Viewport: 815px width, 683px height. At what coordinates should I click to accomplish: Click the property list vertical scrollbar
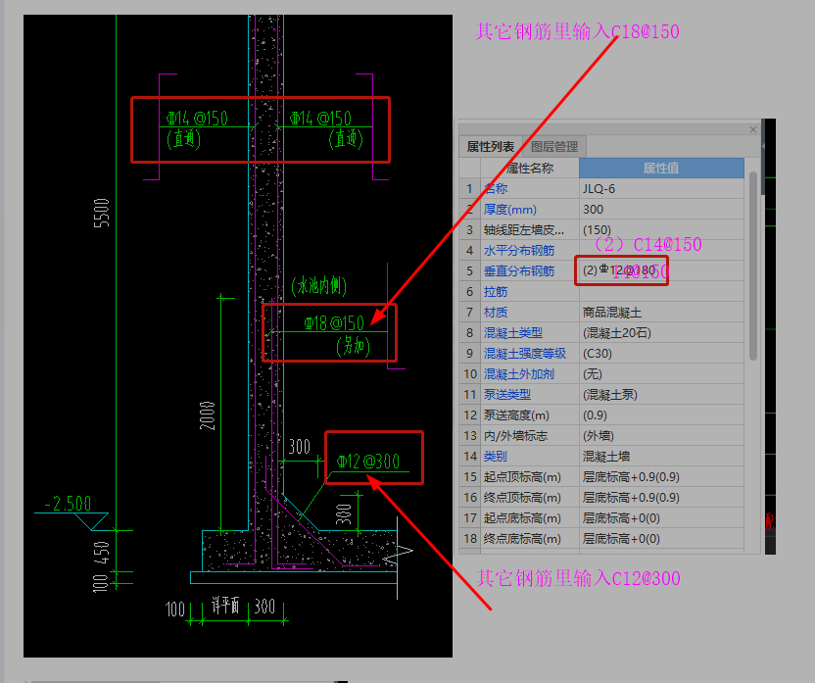click(753, 267)
